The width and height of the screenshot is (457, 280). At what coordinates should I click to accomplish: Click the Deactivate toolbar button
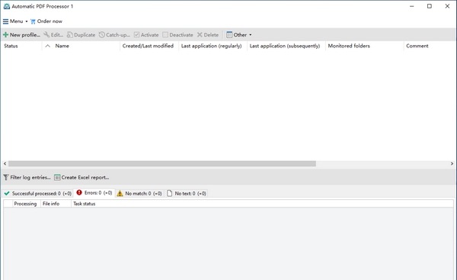177,35
